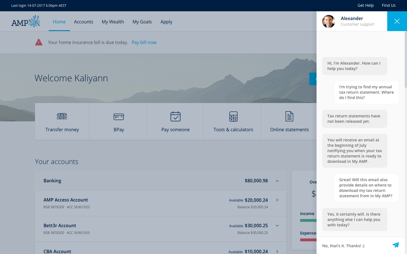This screenshot has width=407, height=254.
Task: Click the chat message input field
Action: click(x=355, y=246)
